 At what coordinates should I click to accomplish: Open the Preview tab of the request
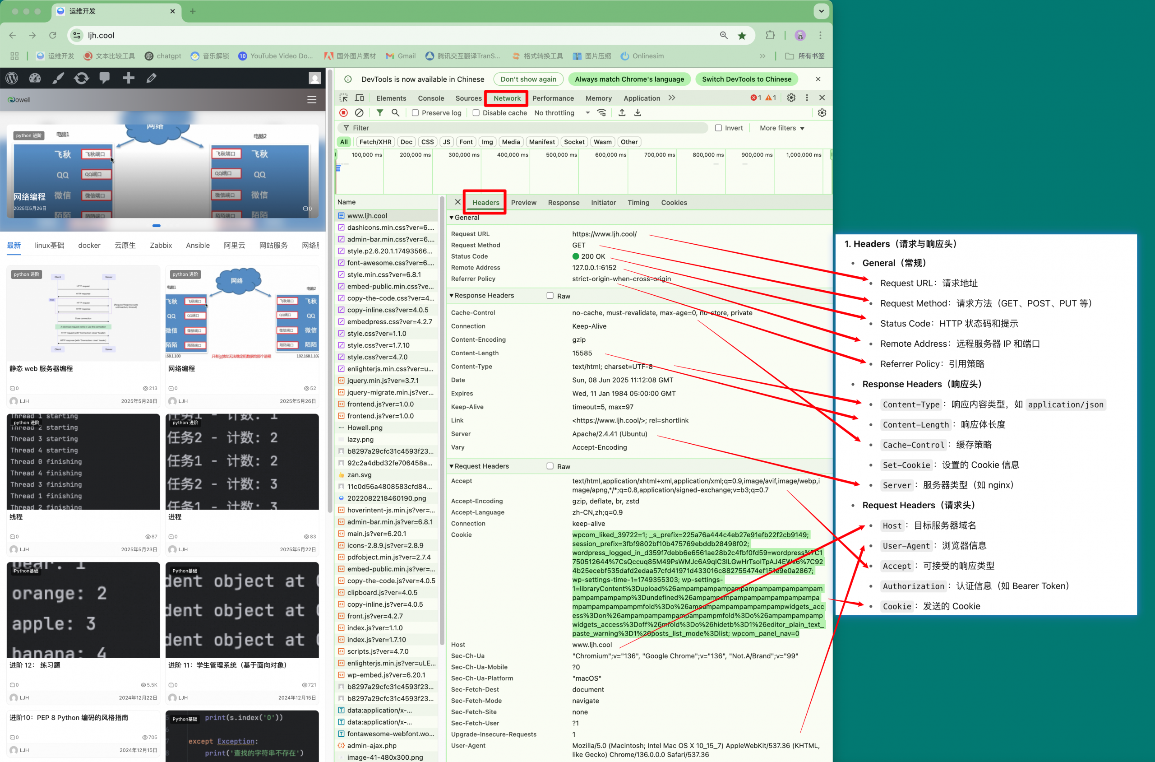pos(524,203)
